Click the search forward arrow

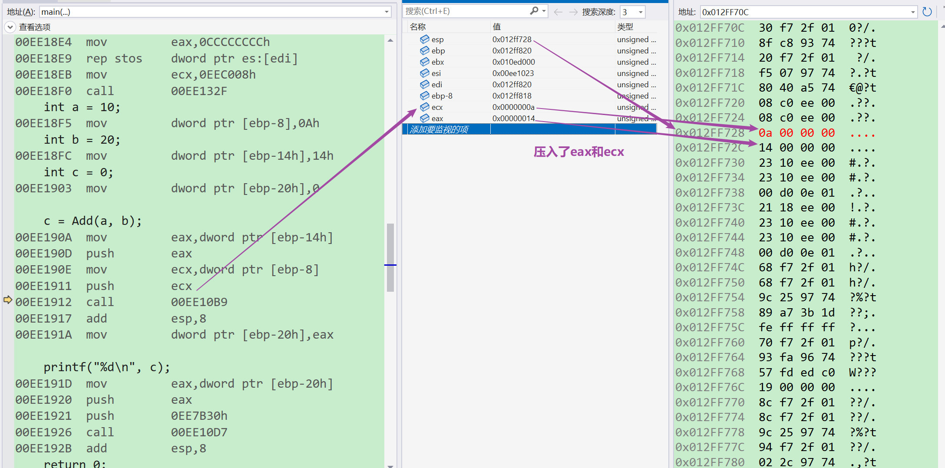pos(573,12)
